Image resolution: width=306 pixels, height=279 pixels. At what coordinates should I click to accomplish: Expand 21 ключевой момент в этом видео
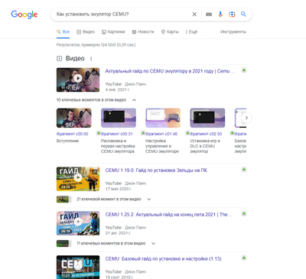(149, 200)
